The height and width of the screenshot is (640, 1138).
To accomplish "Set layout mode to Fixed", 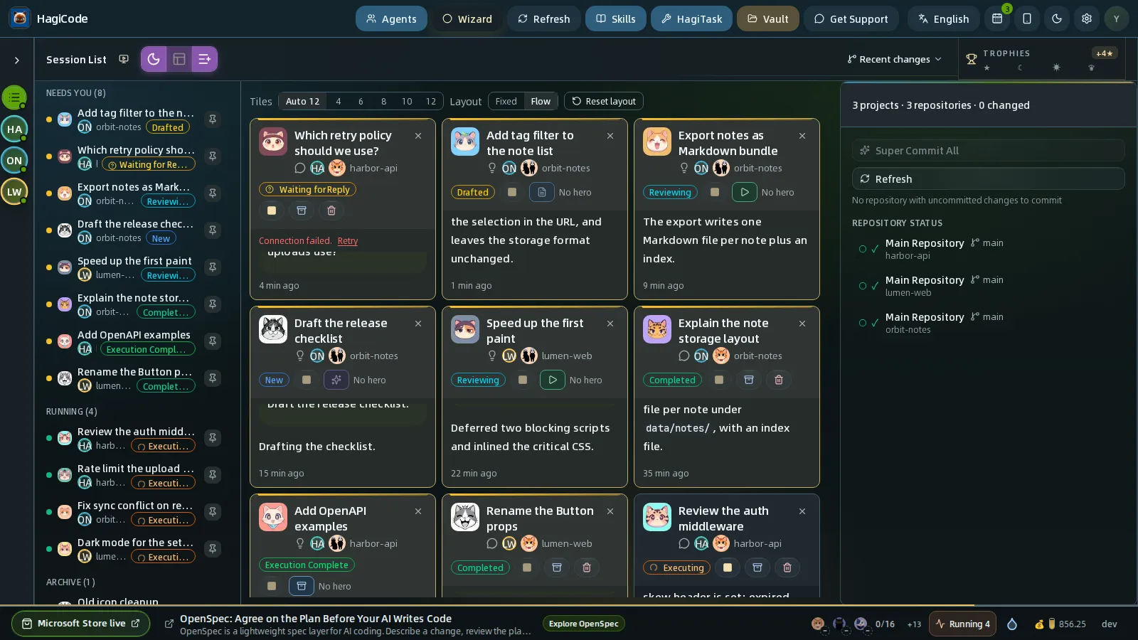I will (x=506, y=101).
